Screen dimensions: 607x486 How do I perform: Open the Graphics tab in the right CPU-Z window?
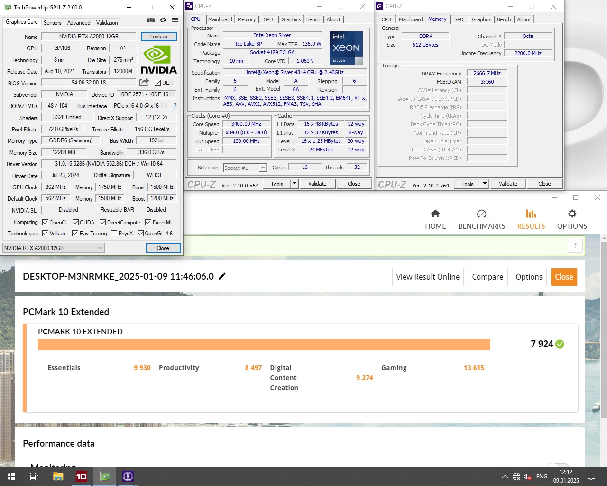tap(481, 19)
